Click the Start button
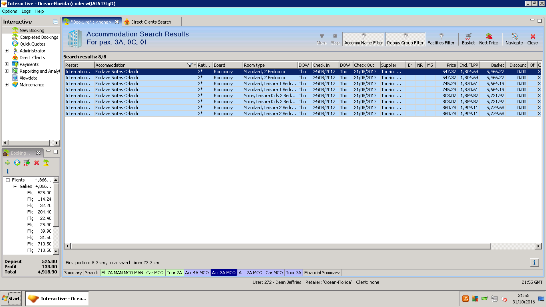The image size is (546, 307). pos(11,299)
